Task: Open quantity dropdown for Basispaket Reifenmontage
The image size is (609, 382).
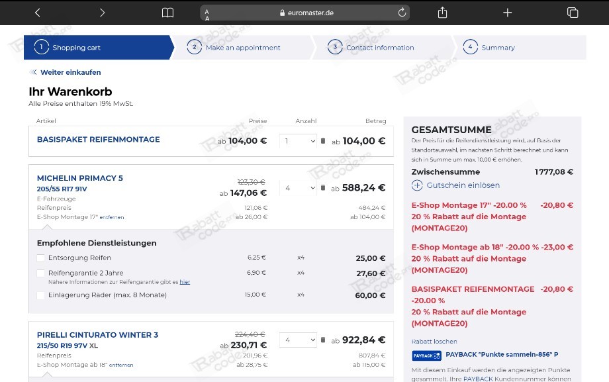Action: pos(298,140)
